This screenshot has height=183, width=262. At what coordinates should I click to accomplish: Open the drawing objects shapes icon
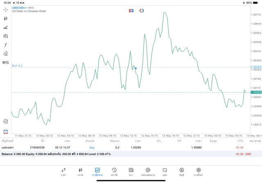click(5, 54)
